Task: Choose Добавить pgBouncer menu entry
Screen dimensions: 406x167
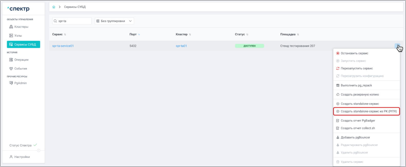Action: click(x=366, y=137)
